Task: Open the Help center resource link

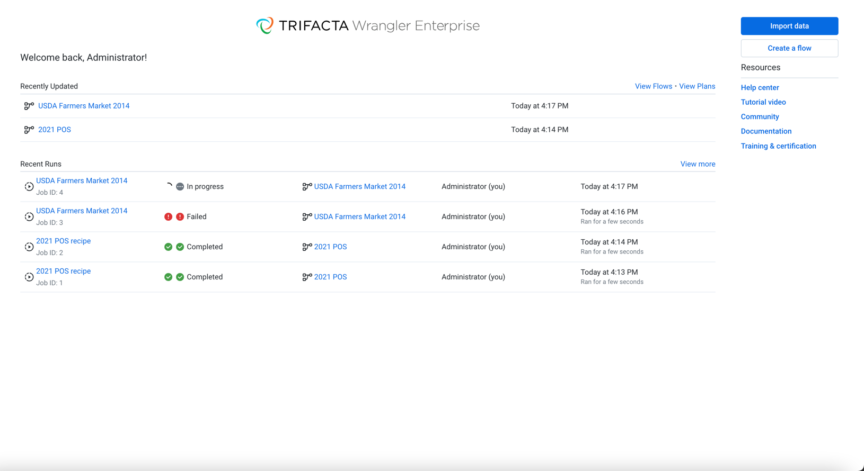Action: point(760,87)
